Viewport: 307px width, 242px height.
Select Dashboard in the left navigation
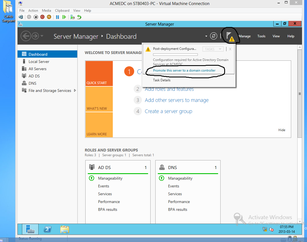tap(48, 54)
